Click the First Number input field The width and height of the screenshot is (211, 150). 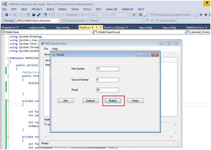108,69
